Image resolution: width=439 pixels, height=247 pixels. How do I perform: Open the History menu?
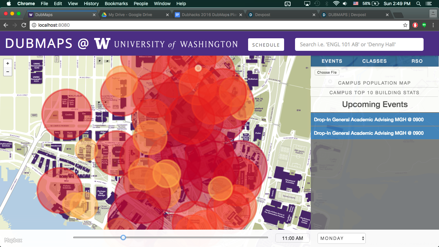coord(91,4)
